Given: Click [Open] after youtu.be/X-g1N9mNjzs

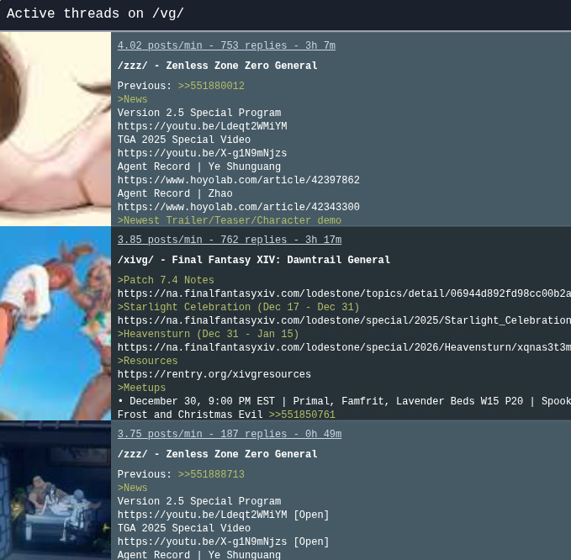Looking at the screenshot, I should click(311, 542).
